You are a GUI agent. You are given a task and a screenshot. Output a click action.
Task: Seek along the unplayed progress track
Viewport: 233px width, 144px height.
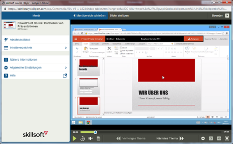click(x=159, y=132)
